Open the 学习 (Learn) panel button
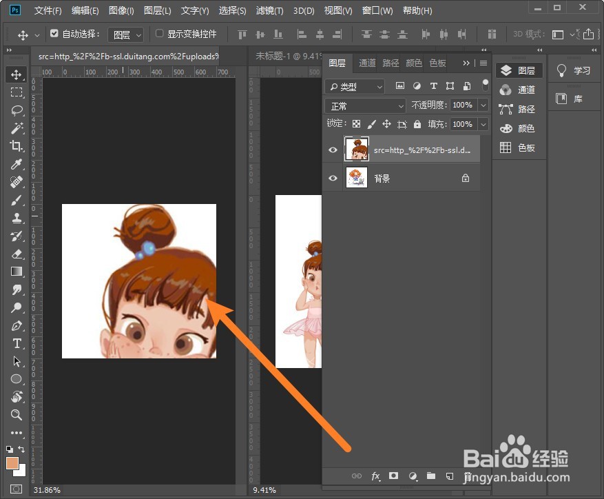The width and height of the screenshot is (604, 499). pyautogui.click(x=574, y=70)
